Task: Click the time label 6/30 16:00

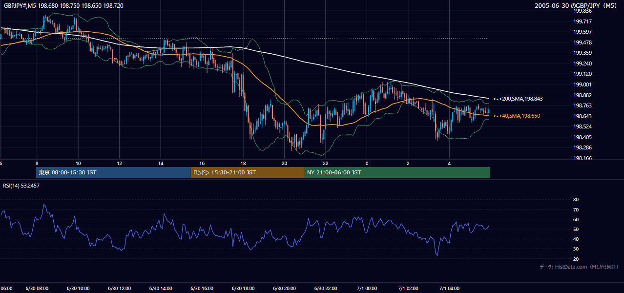Action: coord(202,289)
